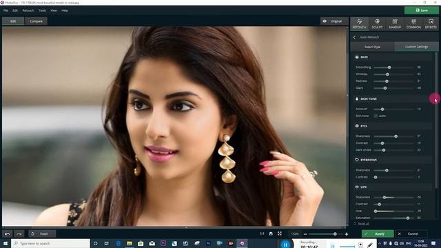
Task: Switch to the Select Style tab
Action: (x=372, y=47)
